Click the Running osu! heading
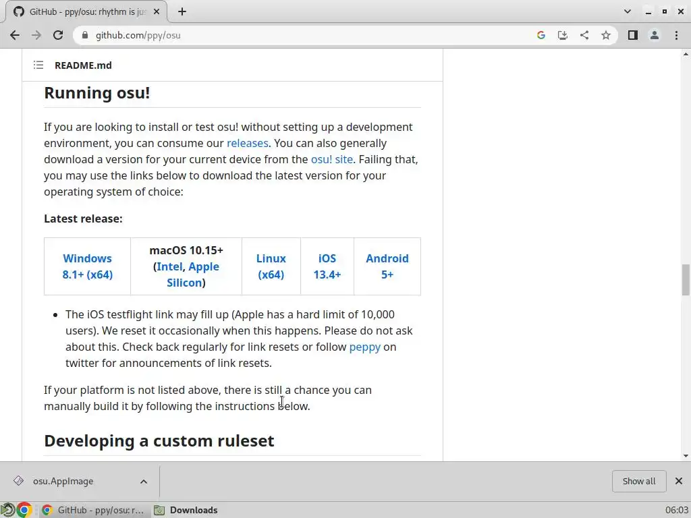 point(97,93)
